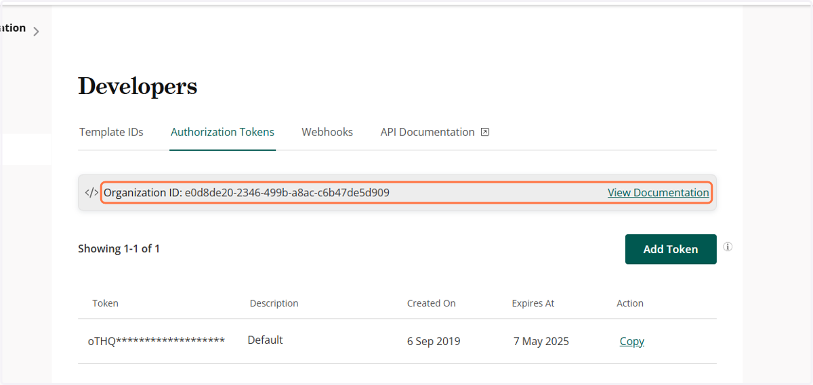The height and width of the screenshot is (385, 813).
Task: Click the Token column header
Action: tap(106, 303)
